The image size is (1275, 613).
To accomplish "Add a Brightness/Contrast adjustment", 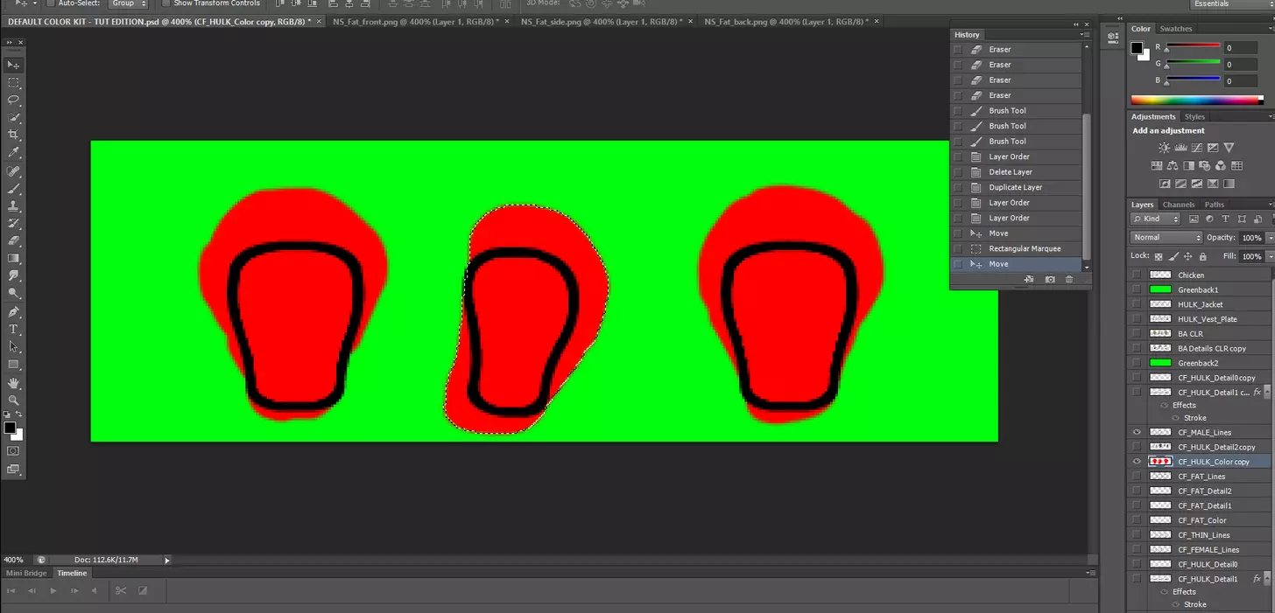I will (x=1164, y=148).
